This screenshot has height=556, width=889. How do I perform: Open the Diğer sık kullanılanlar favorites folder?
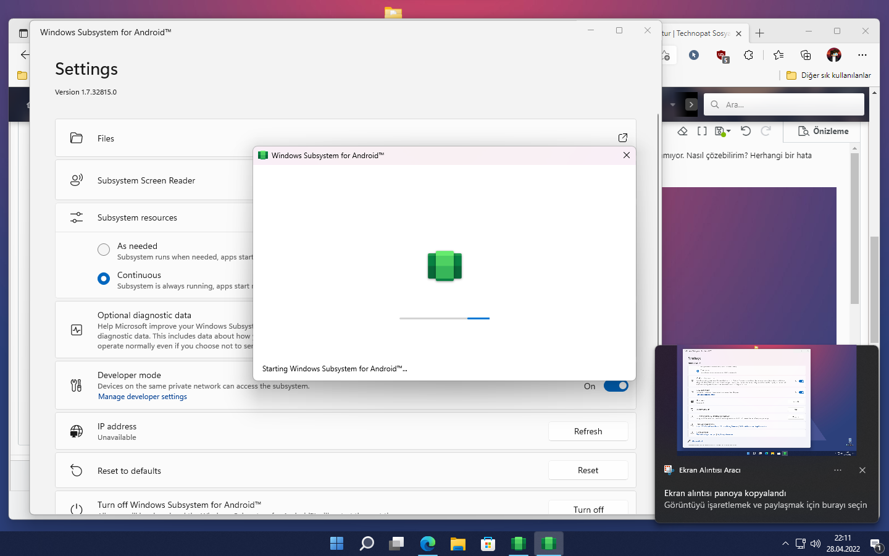828,75
